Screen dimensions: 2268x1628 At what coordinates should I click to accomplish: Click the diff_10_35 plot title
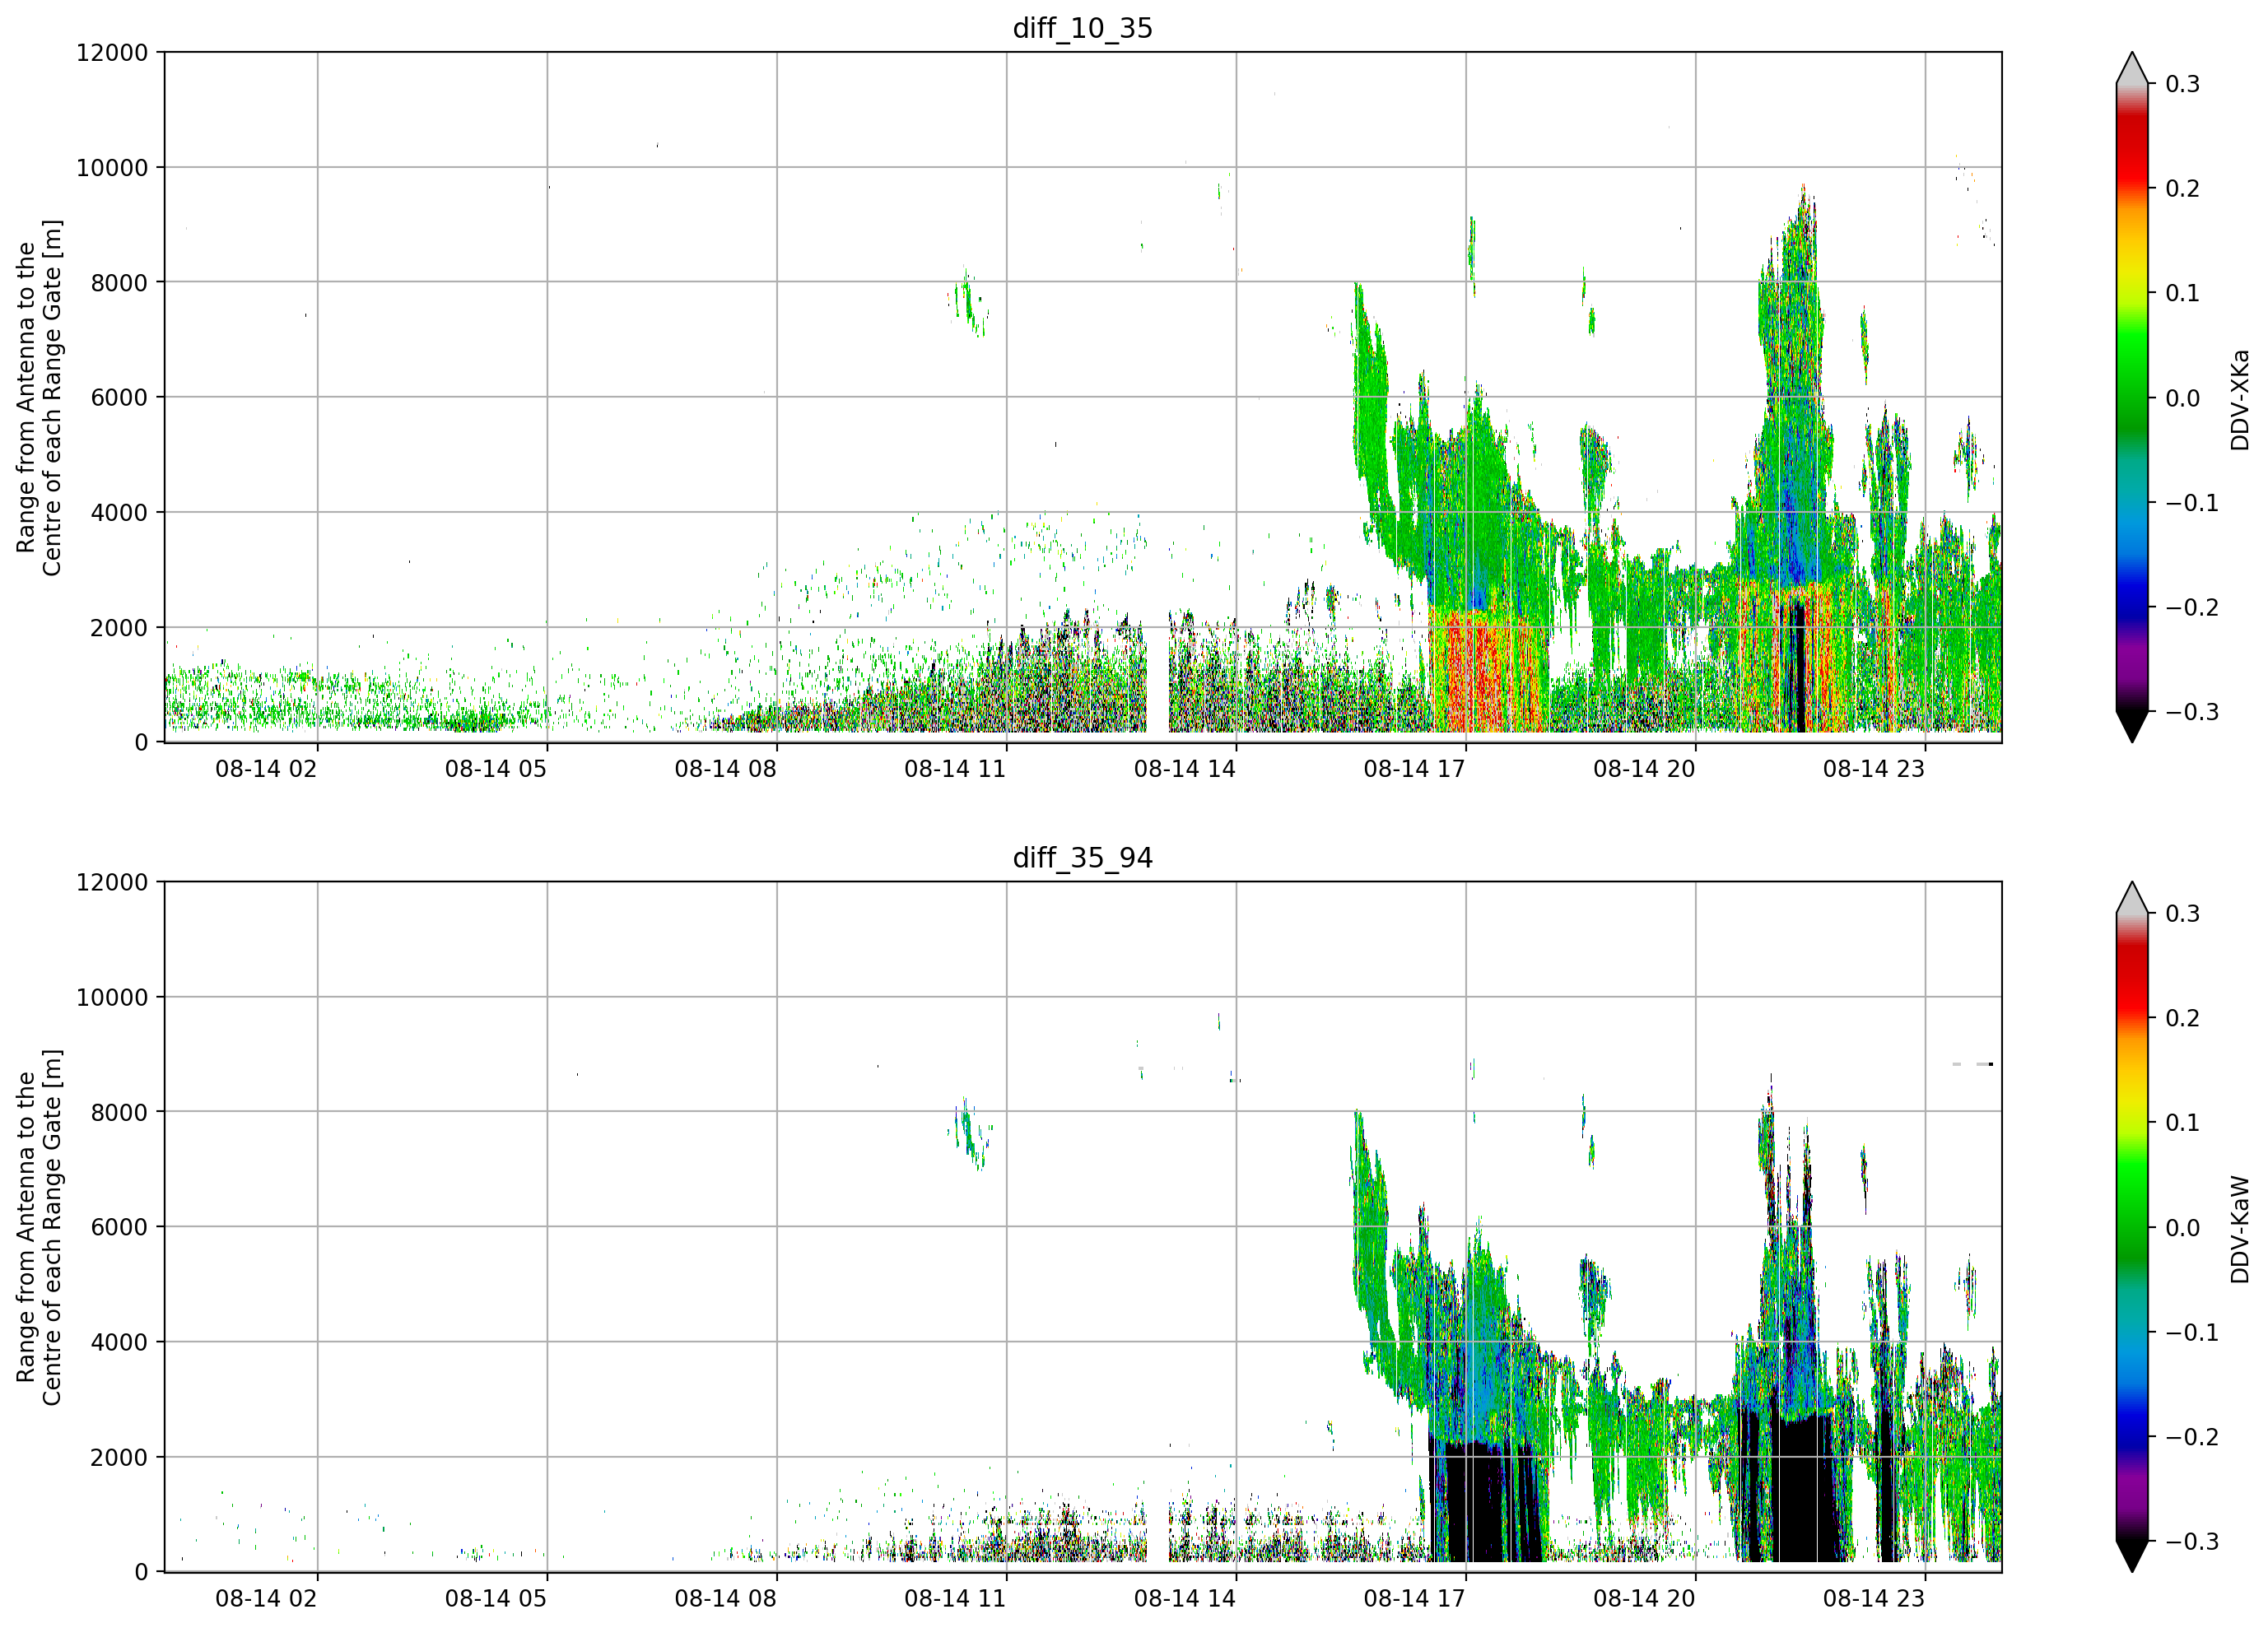tap(1083, 28)
